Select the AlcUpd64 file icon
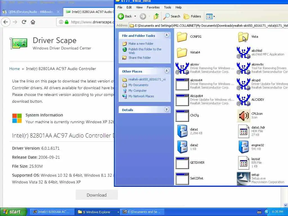 pyautogui.click(x=182, y=100)
